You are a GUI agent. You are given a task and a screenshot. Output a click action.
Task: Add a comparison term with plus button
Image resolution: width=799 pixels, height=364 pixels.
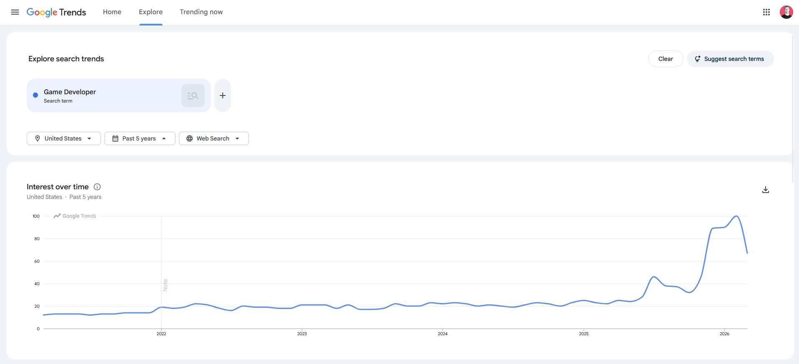[223, 95]
